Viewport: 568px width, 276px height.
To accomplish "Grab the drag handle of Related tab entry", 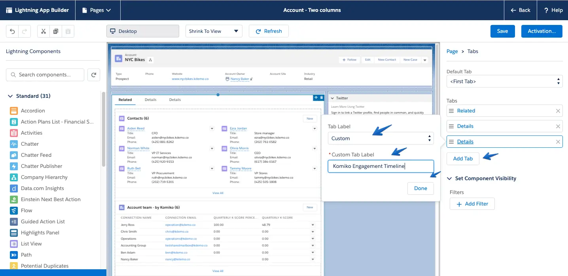I will (x=451, y=111).
